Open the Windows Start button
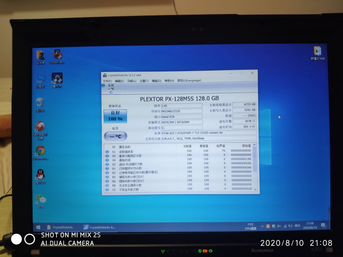This screenshot has height=257, width=343. (x=38, y=227)
